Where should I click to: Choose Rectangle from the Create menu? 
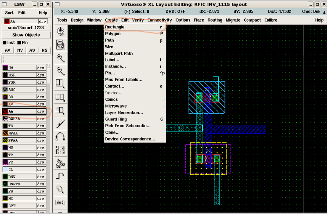[135, 27]
